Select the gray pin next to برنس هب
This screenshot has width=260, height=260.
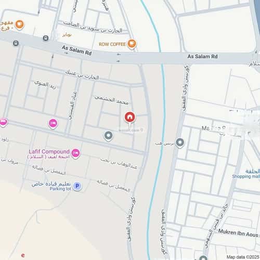[180, 142]
